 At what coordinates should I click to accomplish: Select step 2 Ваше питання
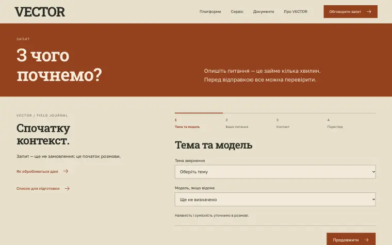tap(237, 123)
